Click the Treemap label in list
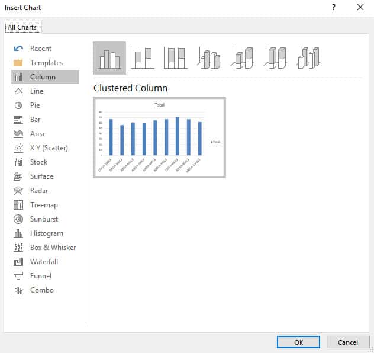Viewport: 374px width, 353px height. click(x=44, y=205)
